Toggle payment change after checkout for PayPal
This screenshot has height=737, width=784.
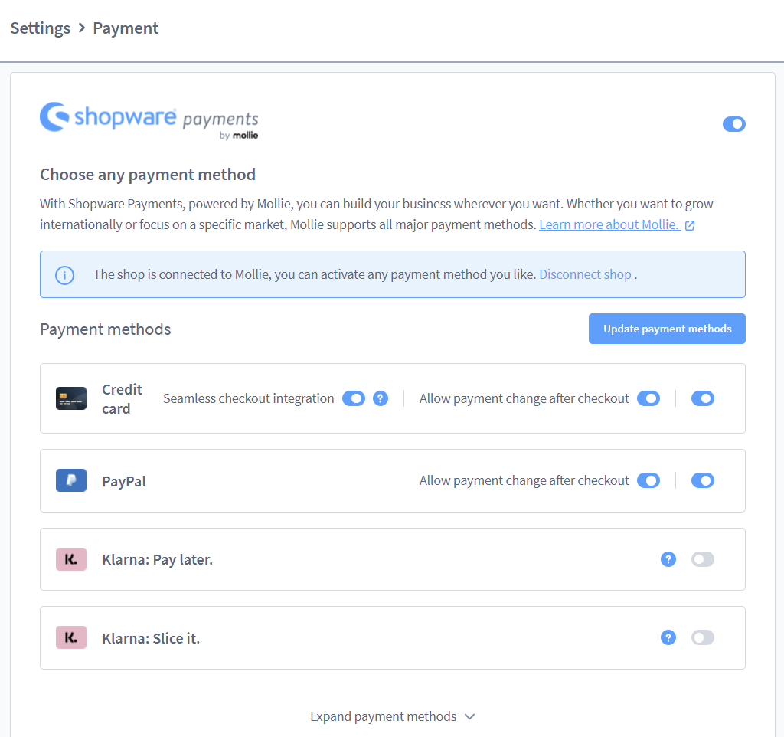pyautogui.click(x=648, y=480)
